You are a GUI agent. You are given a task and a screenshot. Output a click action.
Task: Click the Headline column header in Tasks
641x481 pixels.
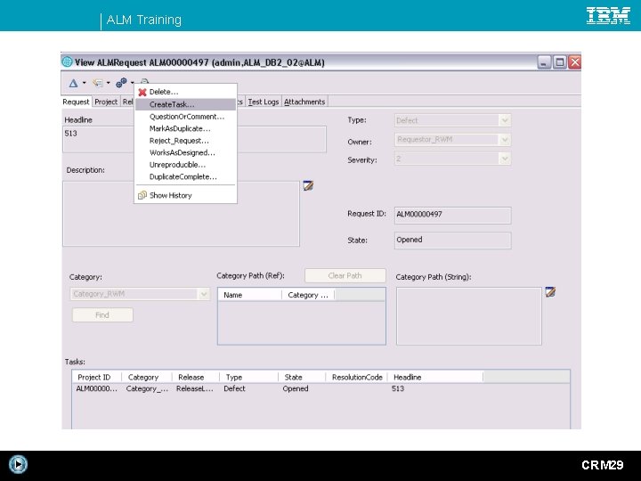pos(435,377)
